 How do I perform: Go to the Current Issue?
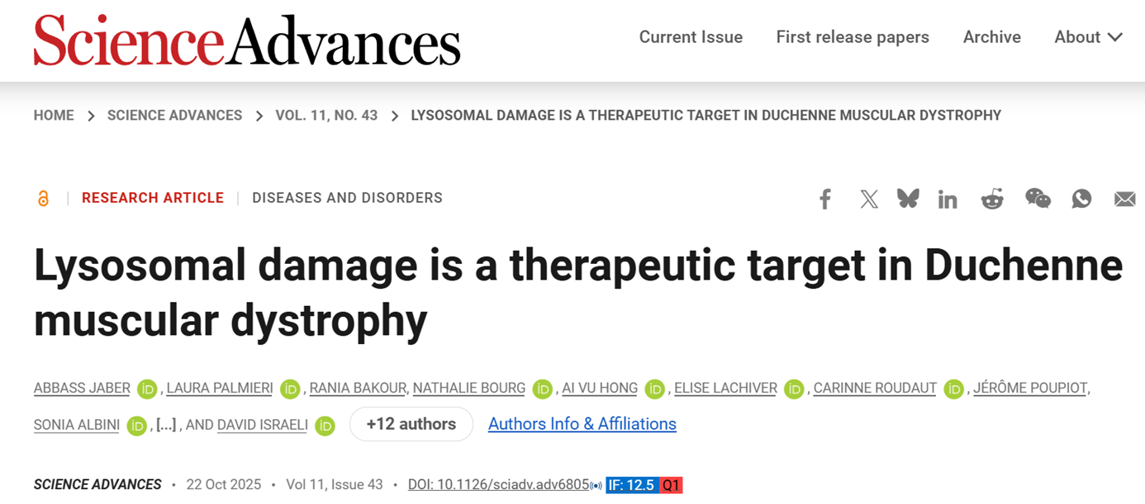(x=691, y=37)
